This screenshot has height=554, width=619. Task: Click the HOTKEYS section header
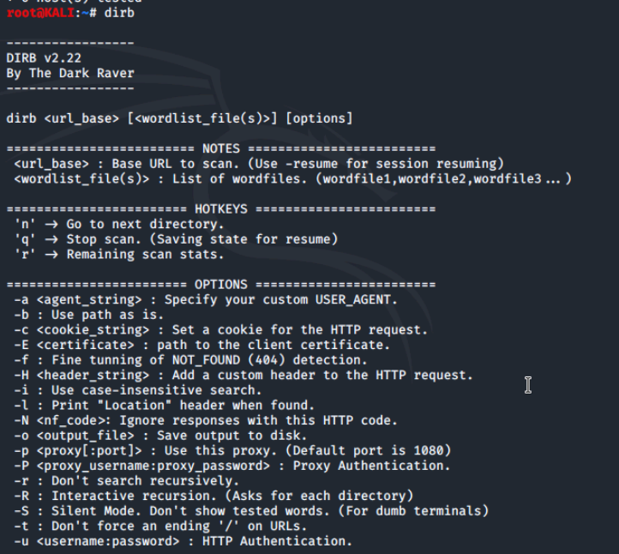(221, 209)
